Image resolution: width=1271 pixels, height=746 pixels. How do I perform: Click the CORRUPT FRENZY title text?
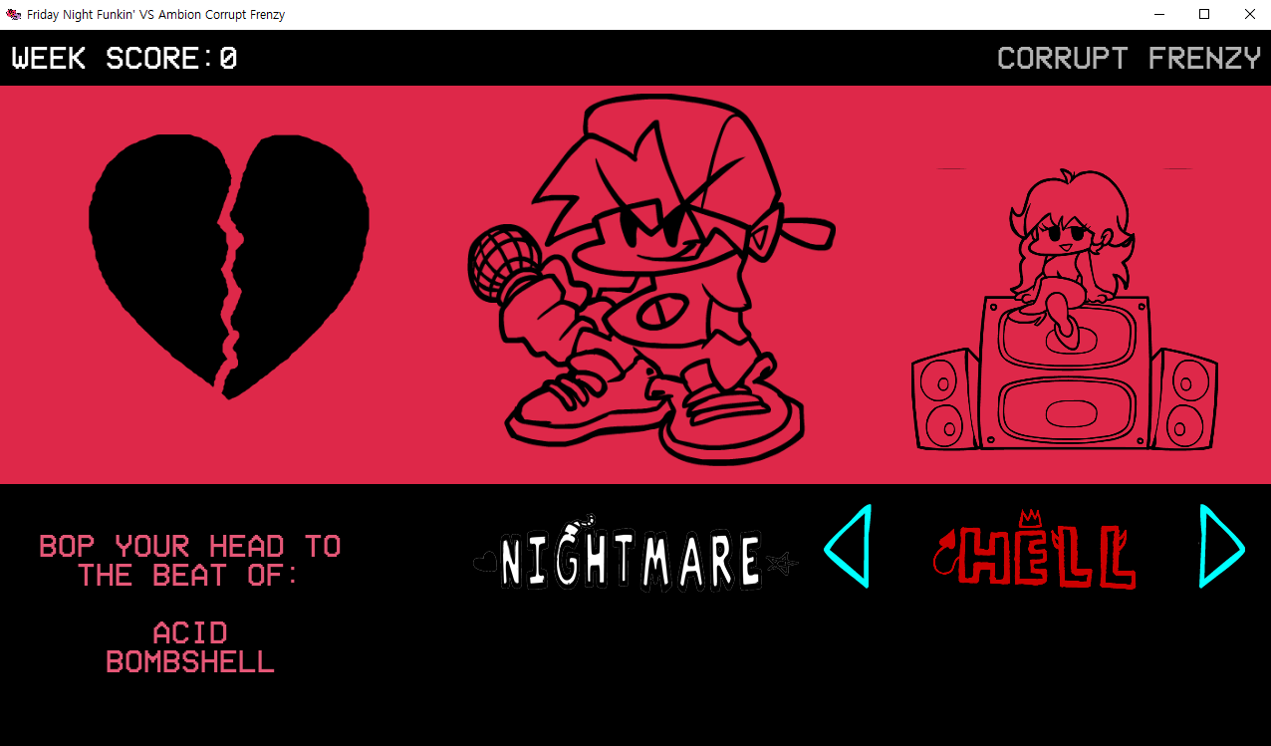1130,58
